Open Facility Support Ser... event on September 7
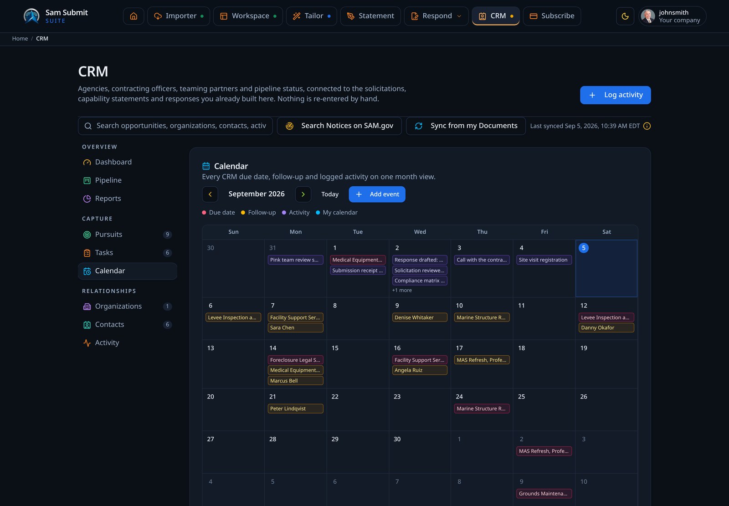 [296, 318]
